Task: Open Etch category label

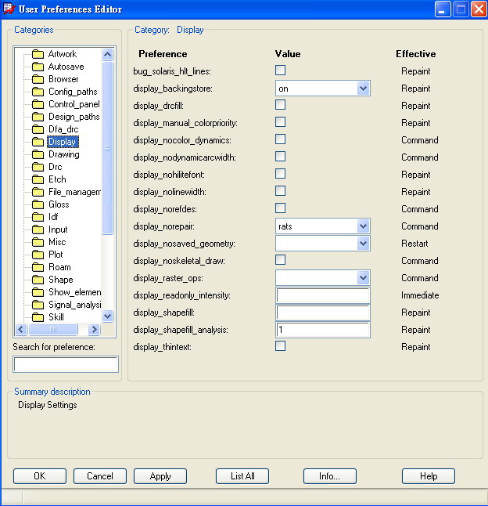Action: (57, 179)
